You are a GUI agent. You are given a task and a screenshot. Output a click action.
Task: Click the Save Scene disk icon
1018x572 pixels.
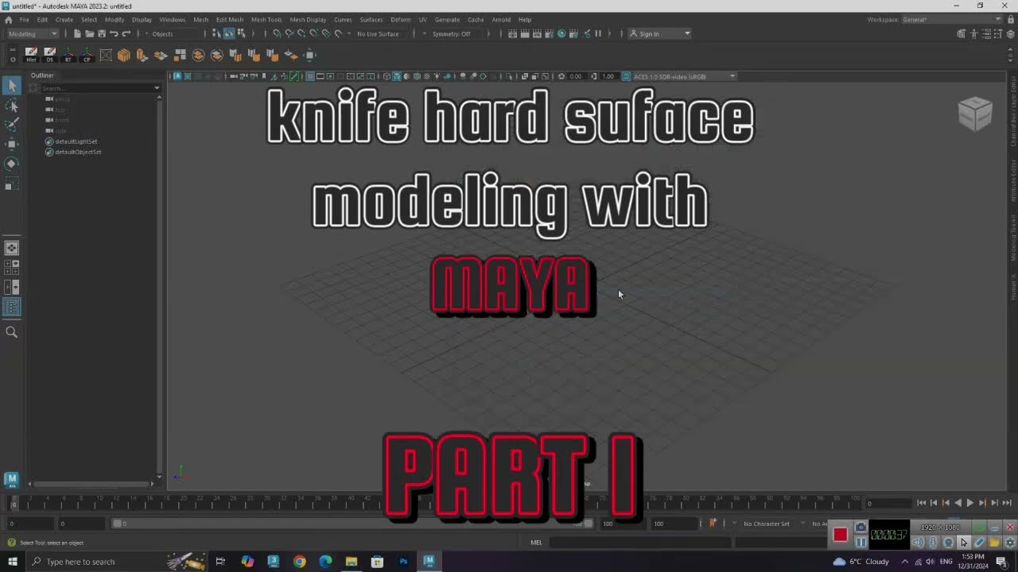coord(101,33)
